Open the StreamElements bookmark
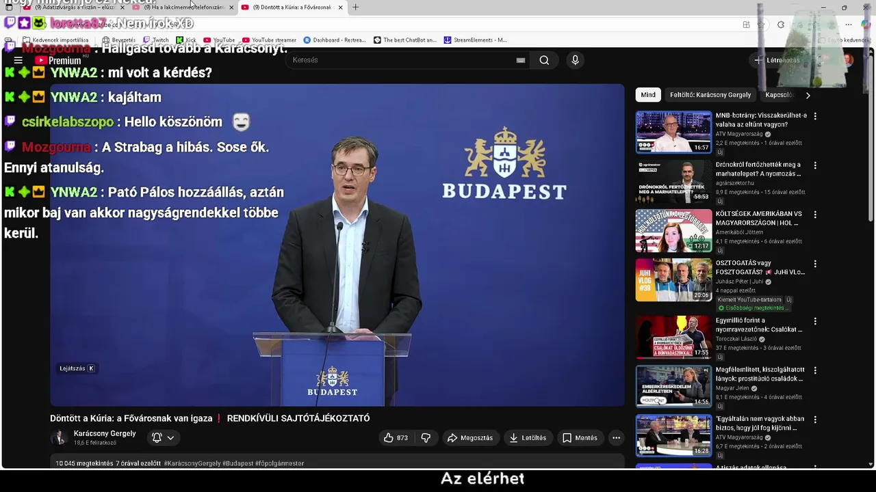 tap(476, 40)
